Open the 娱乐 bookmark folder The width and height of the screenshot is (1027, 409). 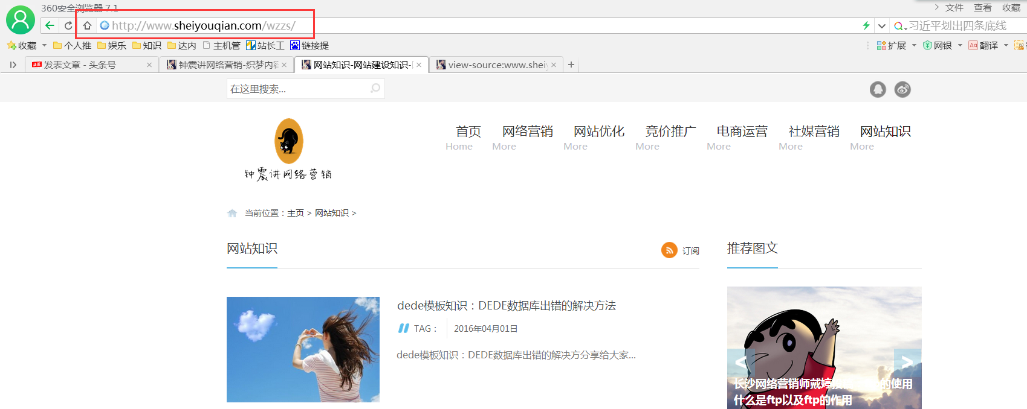[x=112, y=45]
